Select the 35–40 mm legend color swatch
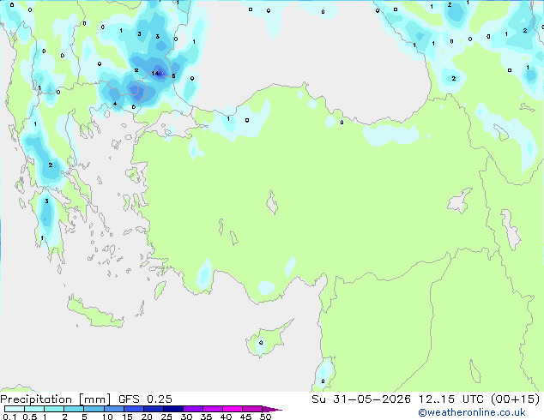The width and height of the screenshot is (544, 420). tap(213, 409)
